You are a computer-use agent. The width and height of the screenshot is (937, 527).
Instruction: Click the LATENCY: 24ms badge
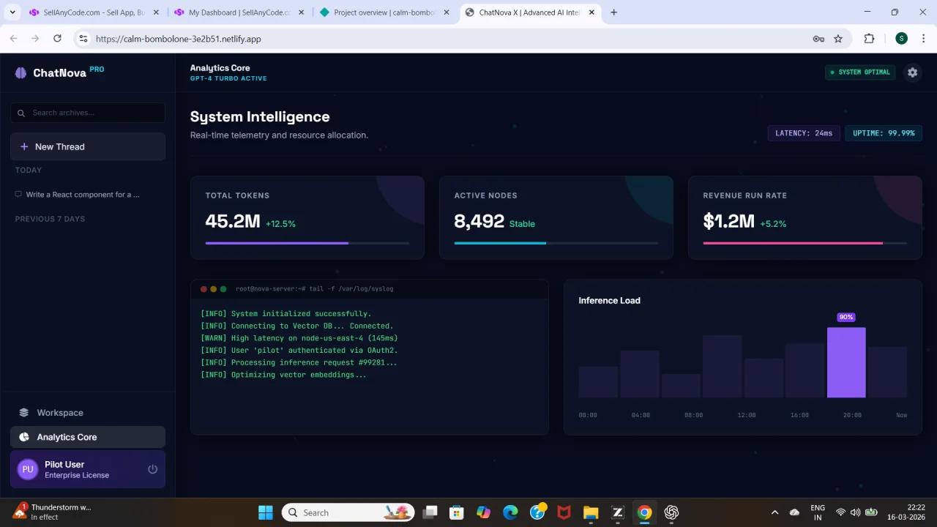click(x=804, y=133)
